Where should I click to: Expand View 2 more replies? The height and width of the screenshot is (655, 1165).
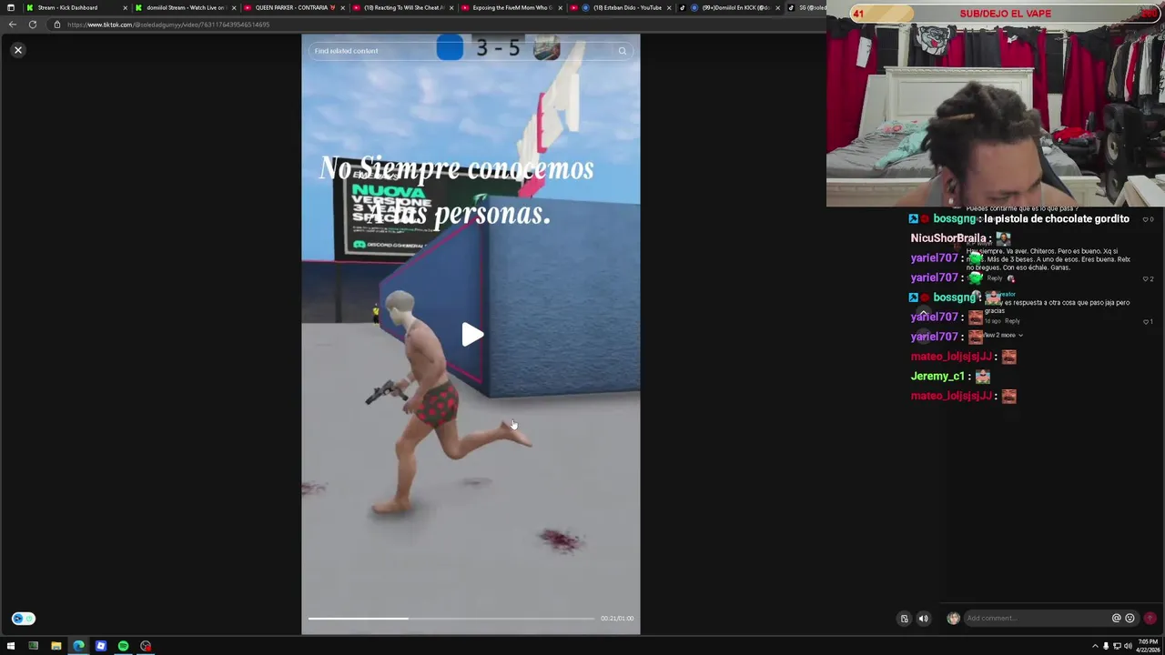1003,335
